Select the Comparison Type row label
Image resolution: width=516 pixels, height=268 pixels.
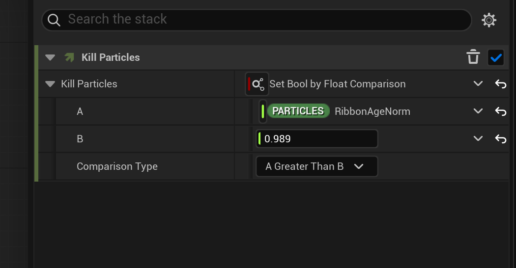tap(117, 166)
